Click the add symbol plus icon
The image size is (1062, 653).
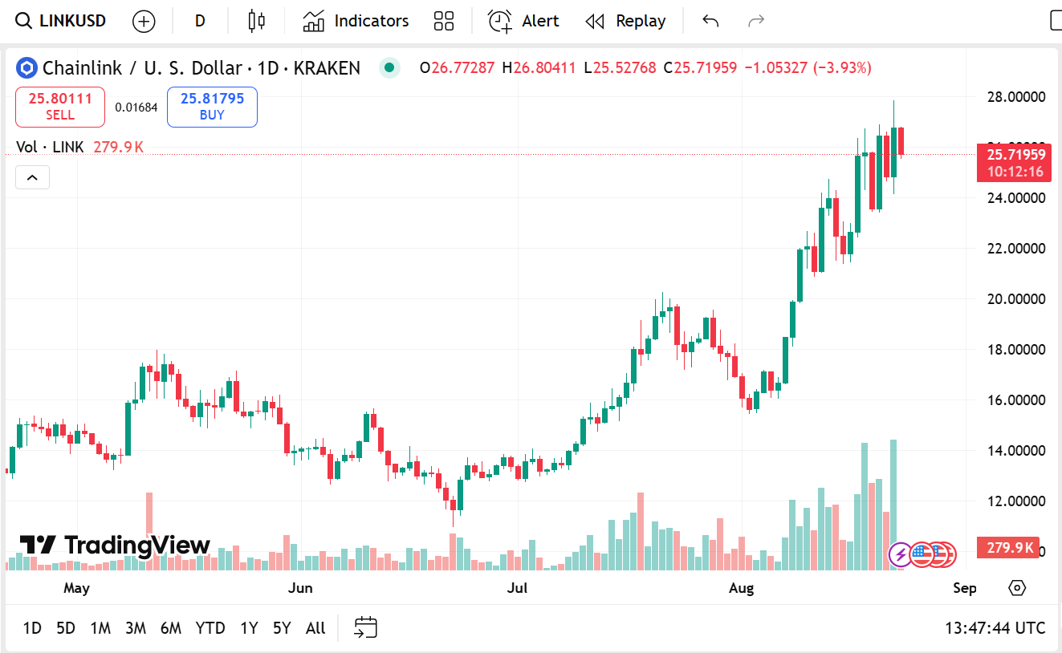pos(144,22)
